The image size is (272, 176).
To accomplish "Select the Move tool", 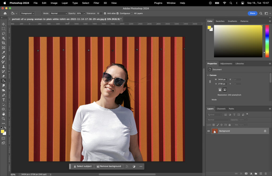I will (4, 24).
